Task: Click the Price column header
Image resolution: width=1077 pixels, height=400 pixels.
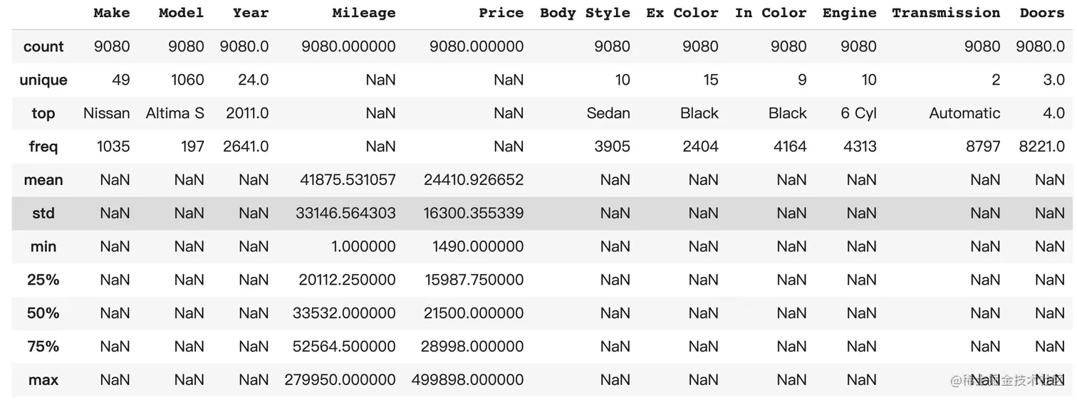Action: click(x=501, y=13)
